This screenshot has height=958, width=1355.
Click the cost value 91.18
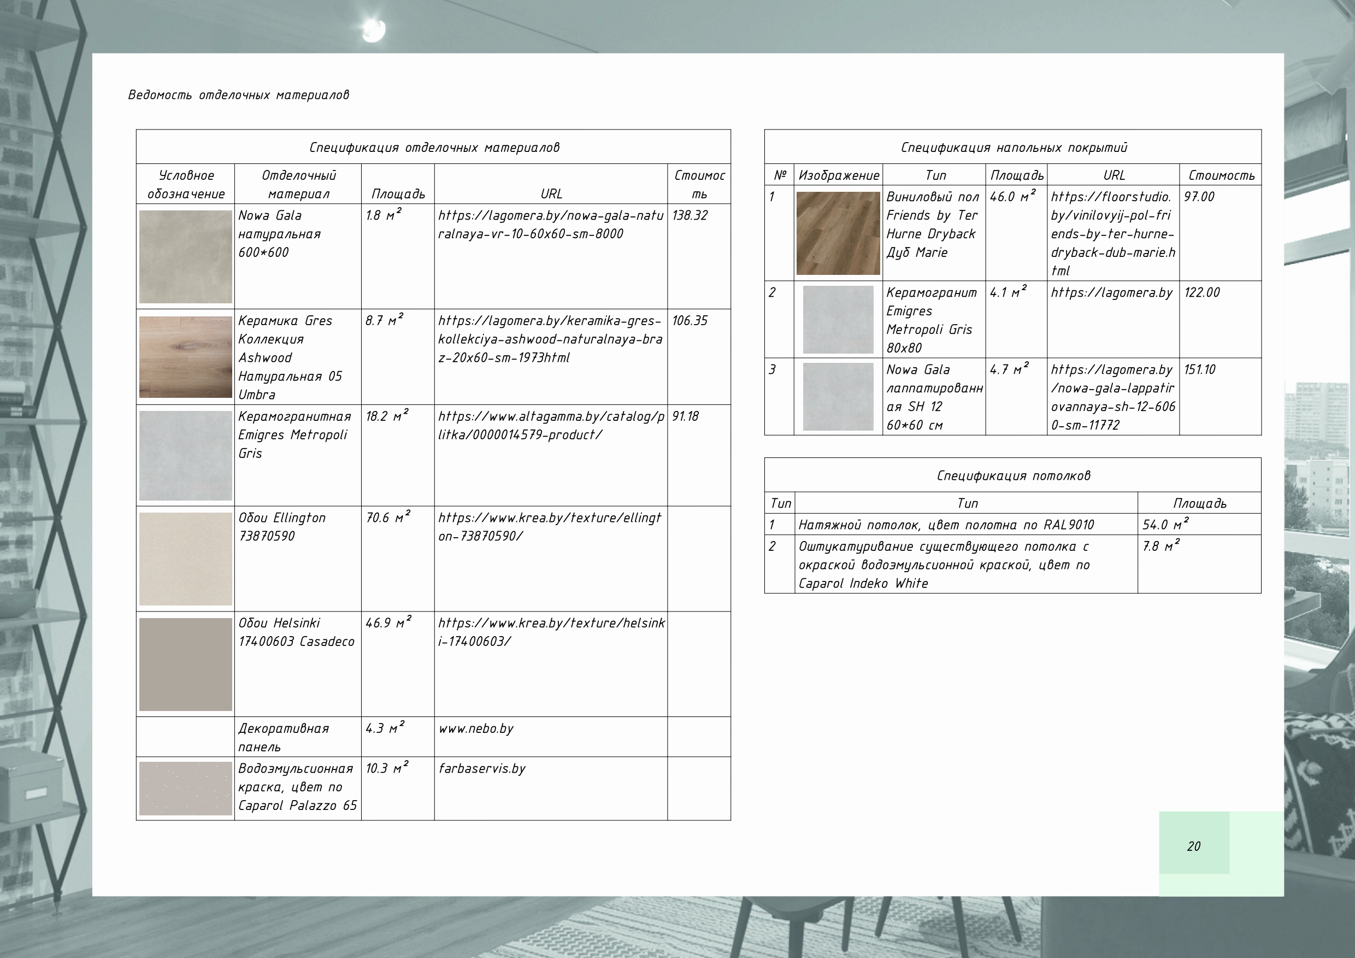click(x=685, y=416)
